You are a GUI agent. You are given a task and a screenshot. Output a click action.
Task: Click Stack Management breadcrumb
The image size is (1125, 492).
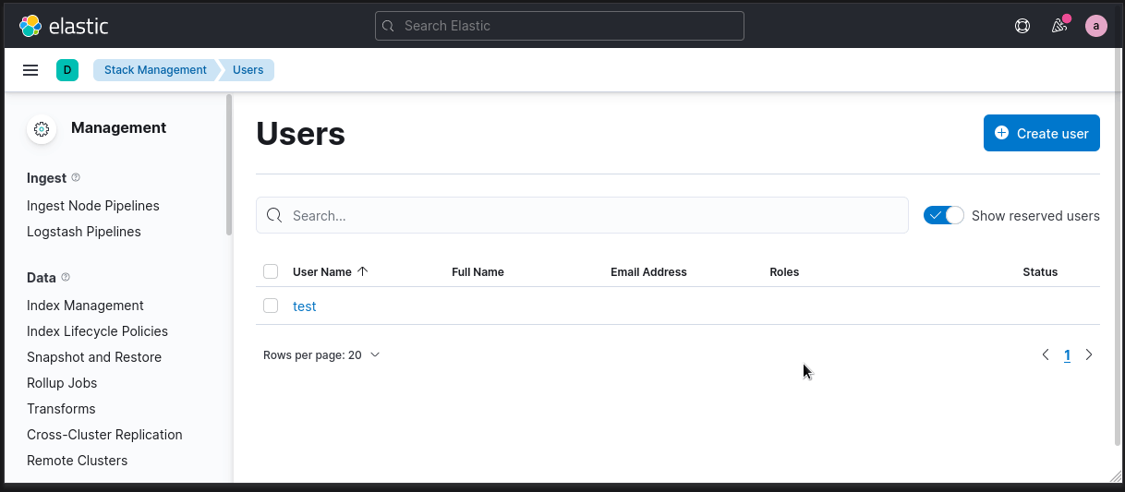pyautogui.click(x=155, y=70)
